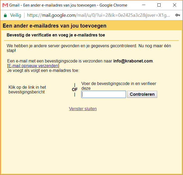Click the 'Voer de bevestigingscode in' label
This screenshot has height=175, width=183.
tap(118, 86)
